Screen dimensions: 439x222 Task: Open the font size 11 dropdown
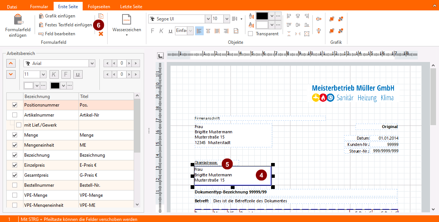[x=42, y=74]
